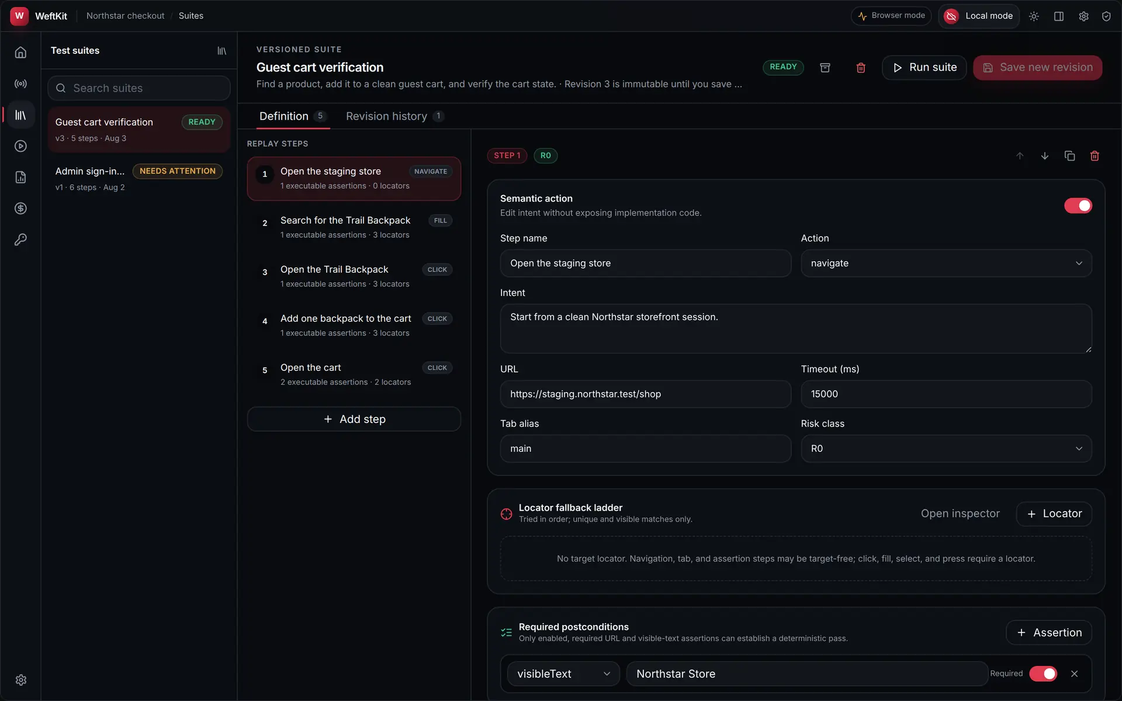Open settings gear at sidebar bottom
This screenshot has height=701, width=1122.
pyautogui.click(x=20, y=680)
